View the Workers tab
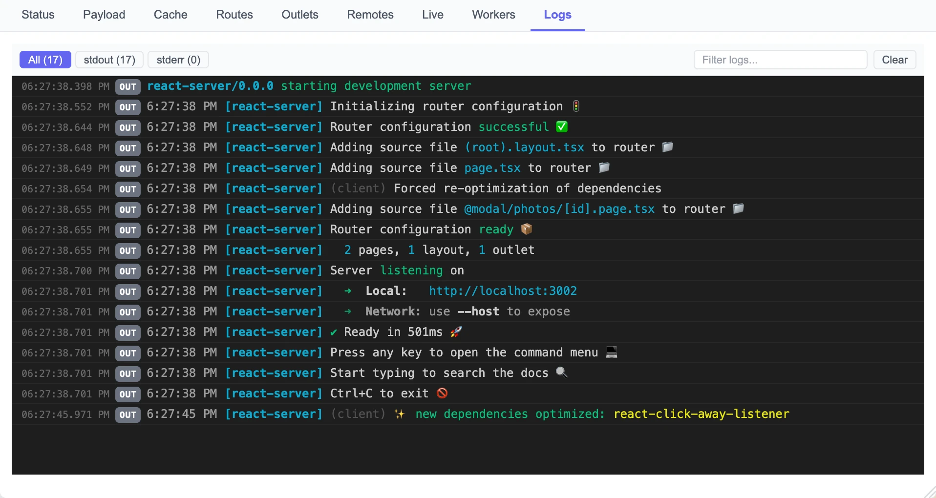The height and width of the screenshot is (498, 936). [x=493, y=15]
